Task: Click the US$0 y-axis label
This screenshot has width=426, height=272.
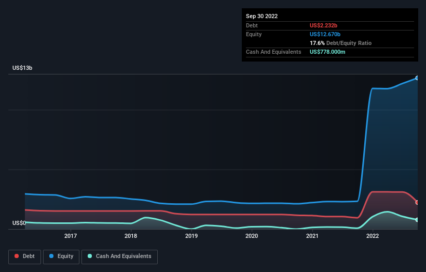Action: pos(19,223)
